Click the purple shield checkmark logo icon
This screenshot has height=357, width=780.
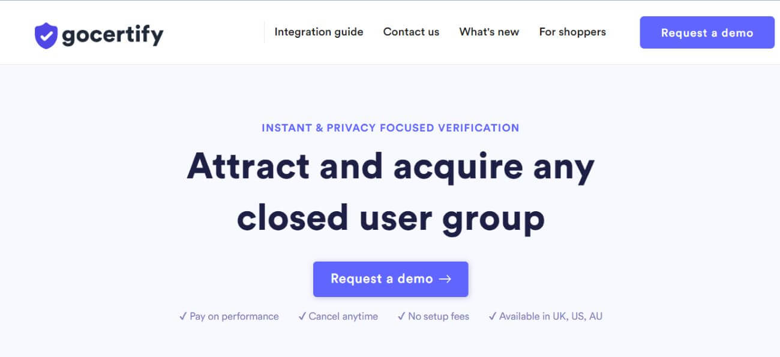tap(46, 35)
